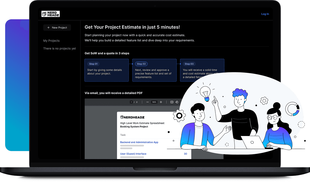Click the fit-to-page icon in PDF toolbar
Image resolution: width=310 pixels, height=182 pixels.
click(x=172, y=102)
